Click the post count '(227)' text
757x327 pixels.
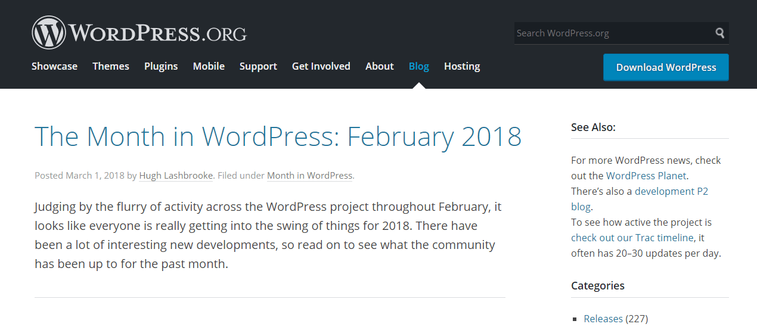coord(637,319)
